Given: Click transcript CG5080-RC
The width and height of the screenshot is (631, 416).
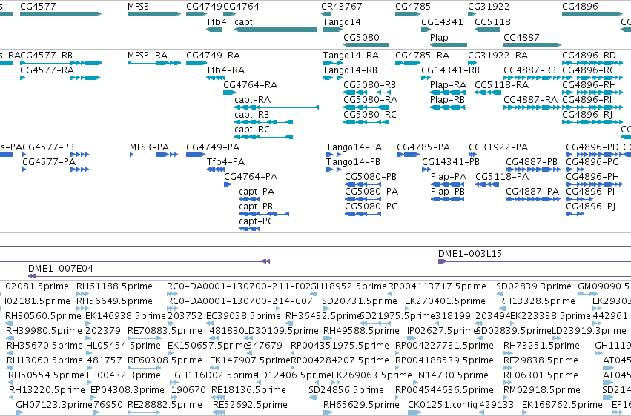Looking at the screenshot, I should pos(366,122).
